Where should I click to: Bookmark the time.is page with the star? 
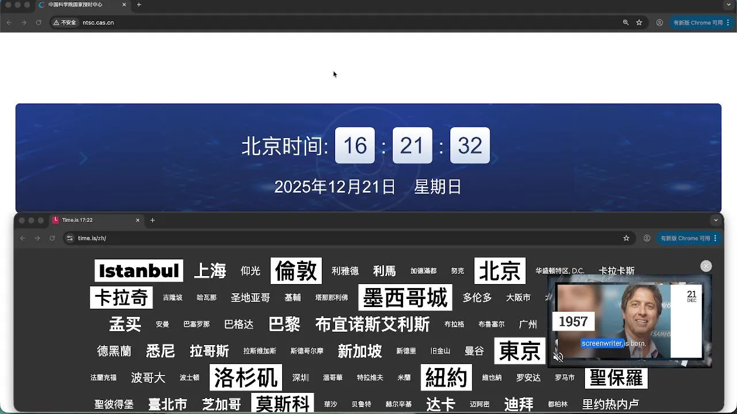626,238
